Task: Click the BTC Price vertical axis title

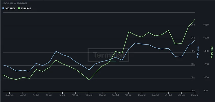Action: click(x=198, y=52)
